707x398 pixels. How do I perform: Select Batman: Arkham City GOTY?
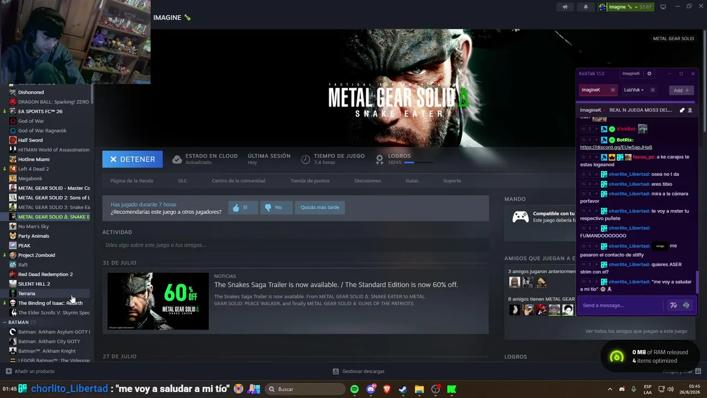point(49,341)
